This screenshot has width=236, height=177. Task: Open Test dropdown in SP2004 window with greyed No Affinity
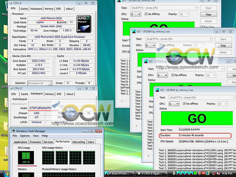click(x=179, y=39)
